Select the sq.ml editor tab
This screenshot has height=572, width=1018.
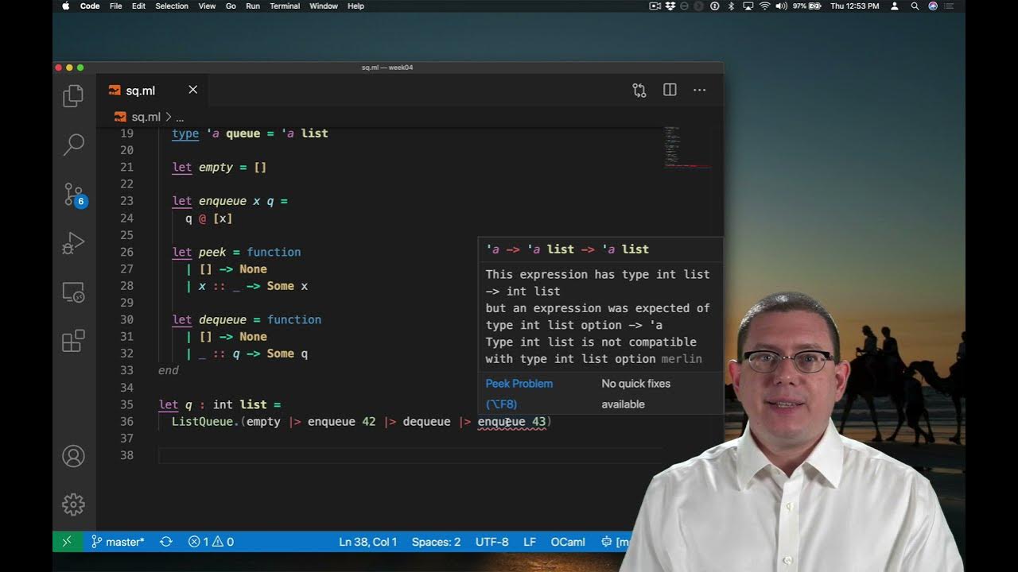pyautogui.click(x=152, y=90)
